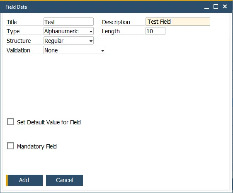Viewport: 233px width, 193px height.
Task: Click the Field Data title bar
Action: click(104, 7)
